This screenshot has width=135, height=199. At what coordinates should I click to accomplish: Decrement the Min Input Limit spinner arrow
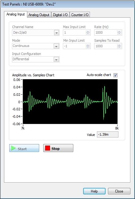pos(88,47)
